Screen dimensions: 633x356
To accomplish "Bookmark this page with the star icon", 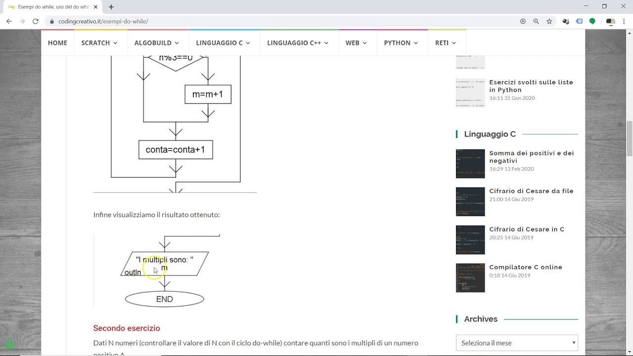I will pyautogui.click(x=549, y=21).
